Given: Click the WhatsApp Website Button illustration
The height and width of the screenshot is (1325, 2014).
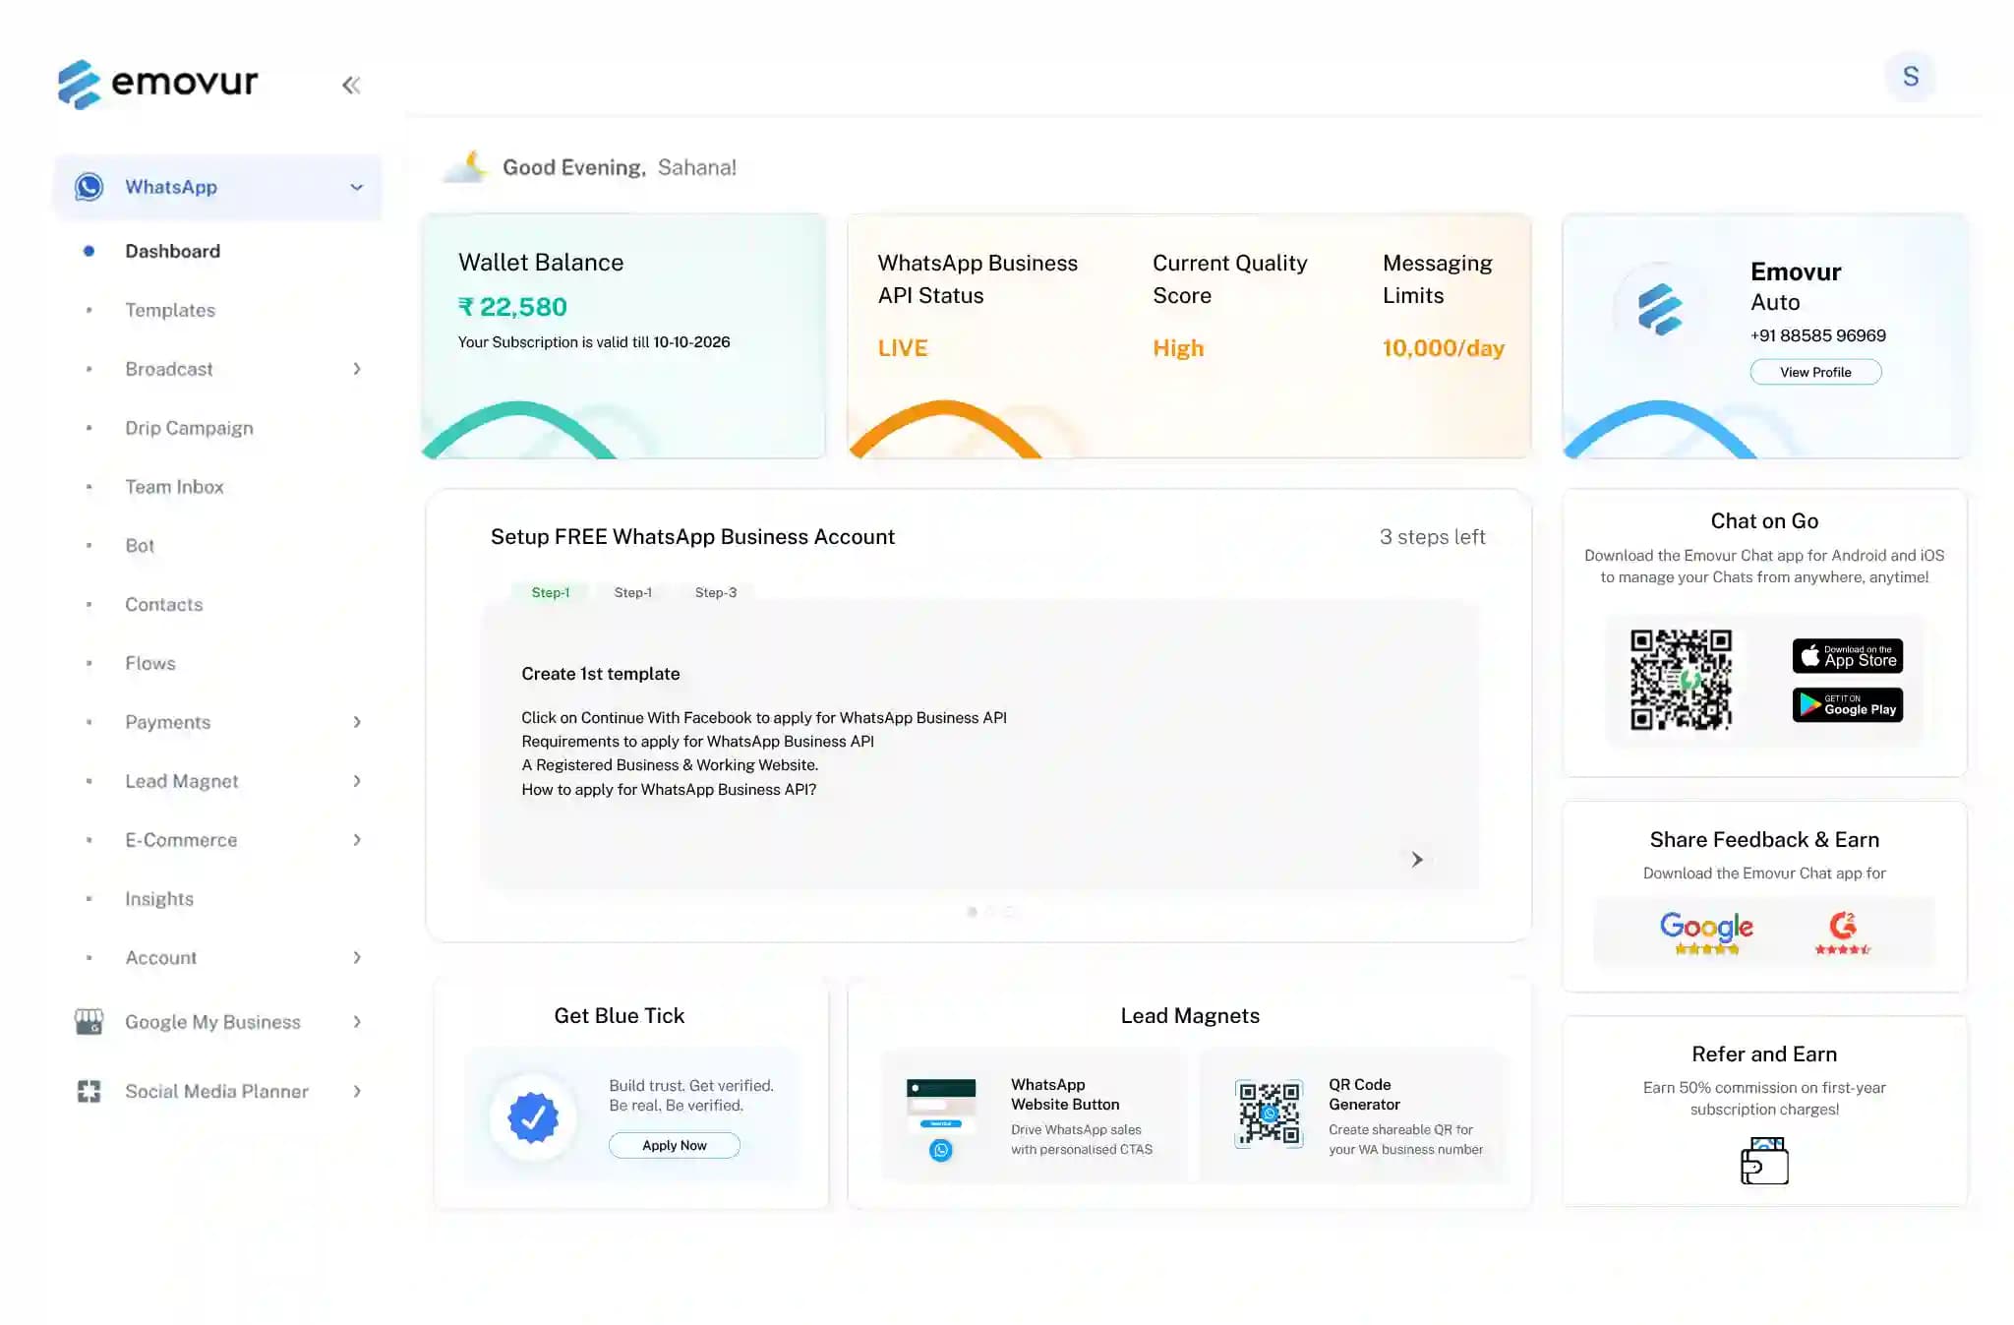Looking at the screenshot, I should pyautogui.click(x=941, y=1118).
